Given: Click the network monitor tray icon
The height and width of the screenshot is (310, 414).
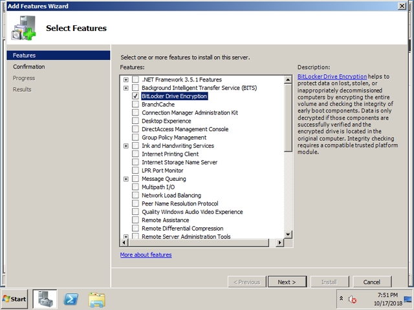Looking at the screenshot, I should click(x=408, y=300).
